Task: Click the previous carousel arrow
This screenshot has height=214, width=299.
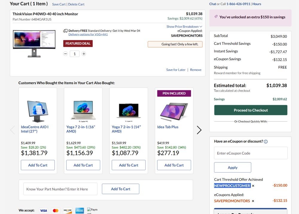Action: click(x=12, y=130)
